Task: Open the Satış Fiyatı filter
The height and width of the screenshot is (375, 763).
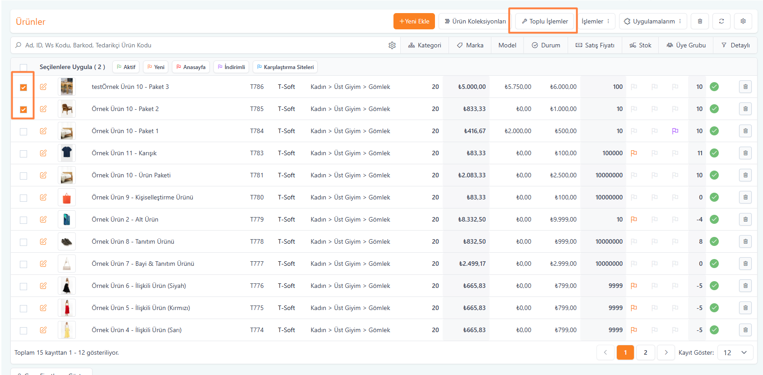Action: tap(595, 45)
